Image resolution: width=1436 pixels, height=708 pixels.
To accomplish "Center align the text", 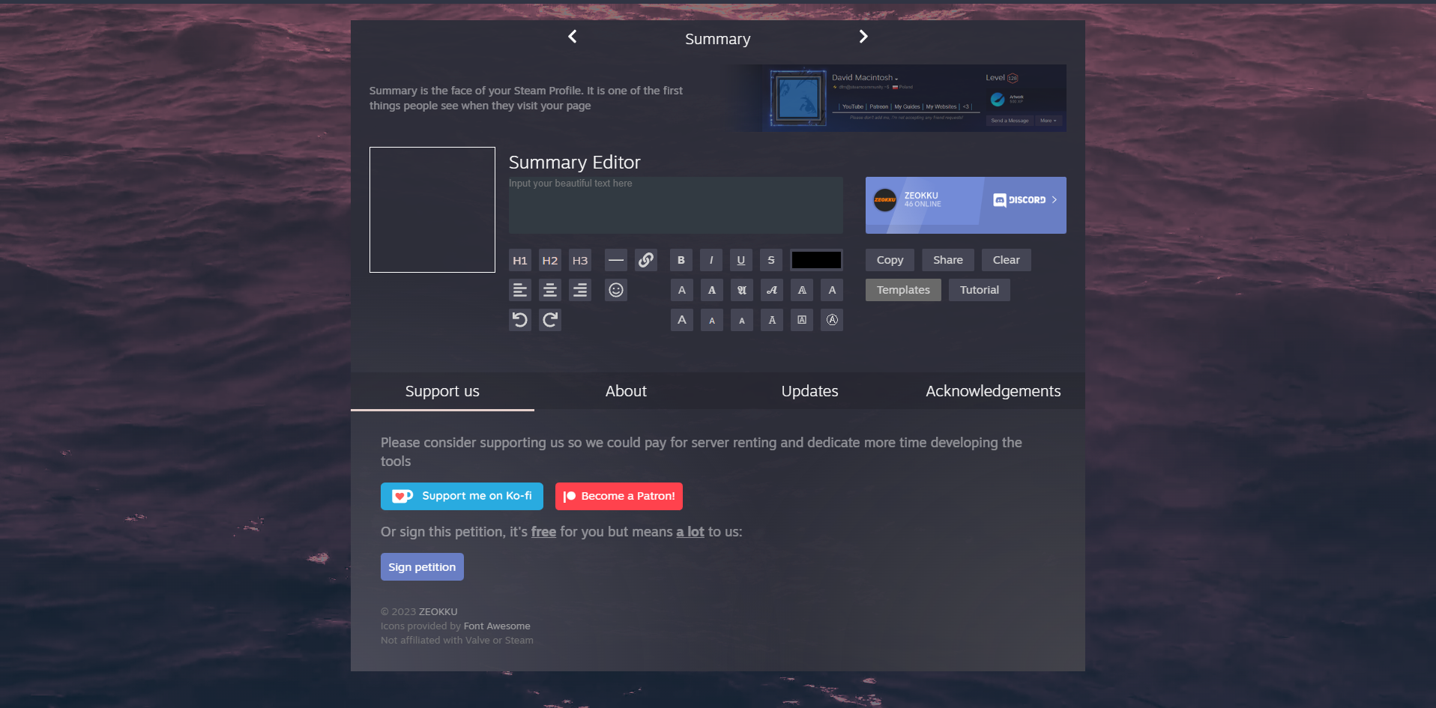I will [x=550, y=290].
